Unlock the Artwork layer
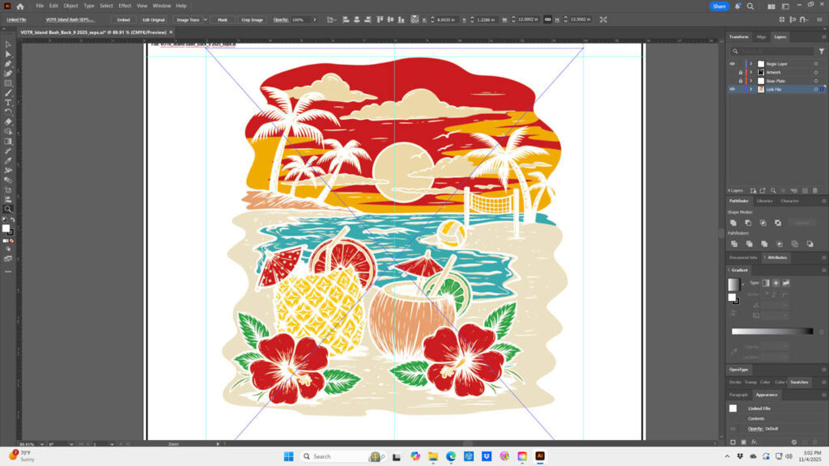Image resolution: width=829 pixels, height=466 pixels. click(741, 72)
